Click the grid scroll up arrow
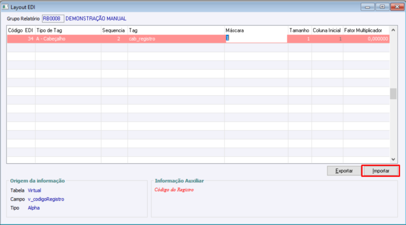This screenshot has height=225, width=406. [x=393, y=30]
